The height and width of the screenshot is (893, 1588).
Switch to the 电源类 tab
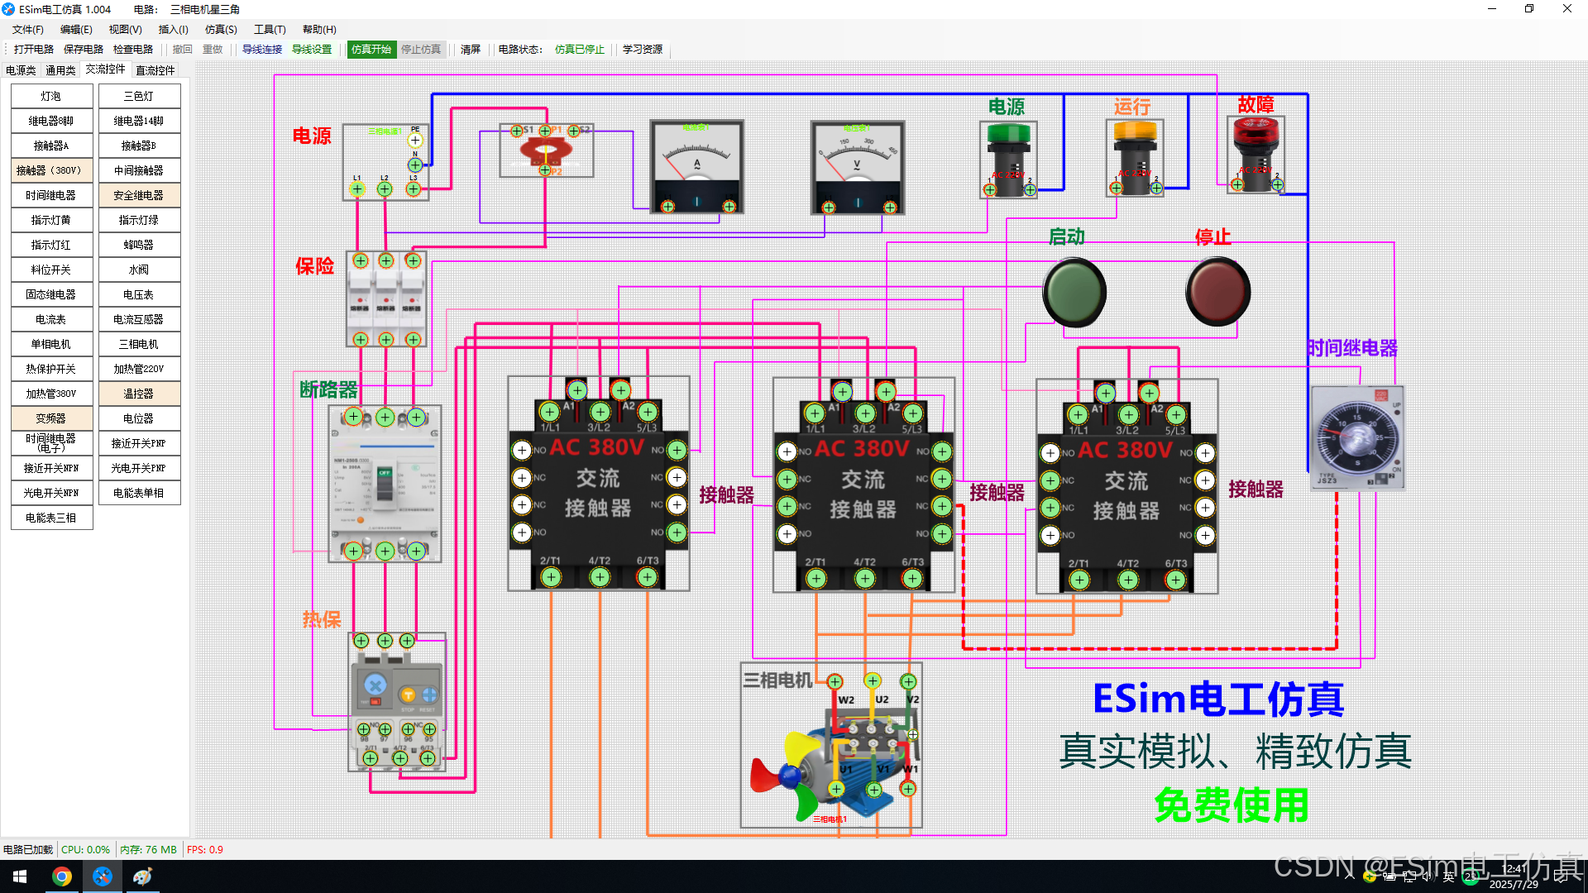click(x=21, y=70)
